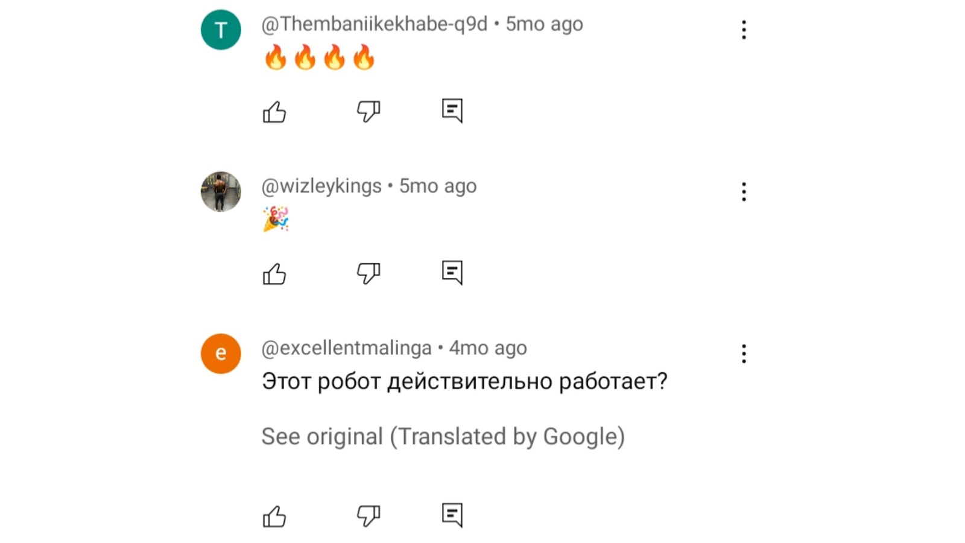The width and height of the screenshot is (965, 543).
Task: Click the translated Russian comment text
Action: [464, 381]
